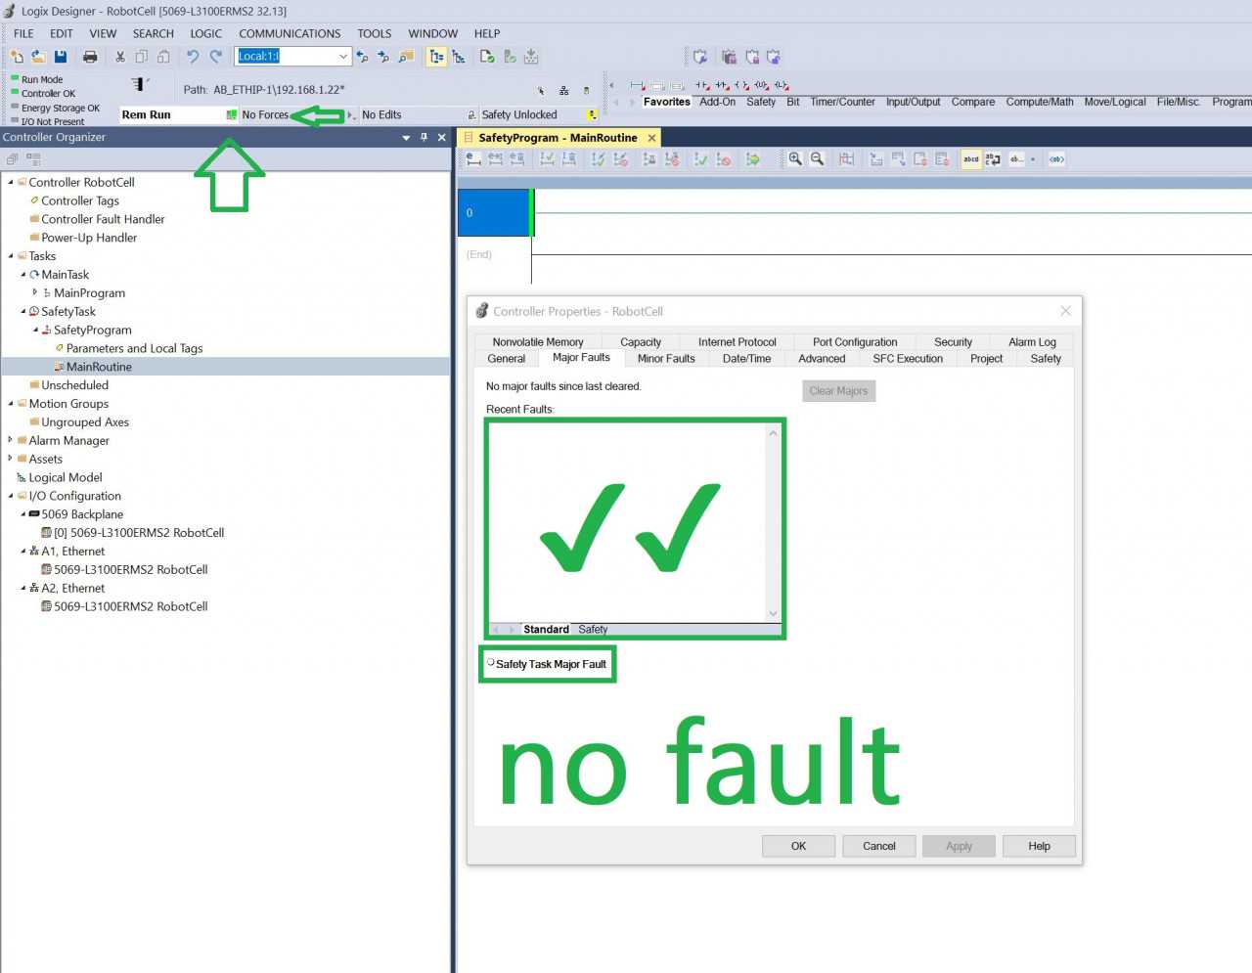
Task: Open the Local:1:I tag dropdown
Action: 343,57
